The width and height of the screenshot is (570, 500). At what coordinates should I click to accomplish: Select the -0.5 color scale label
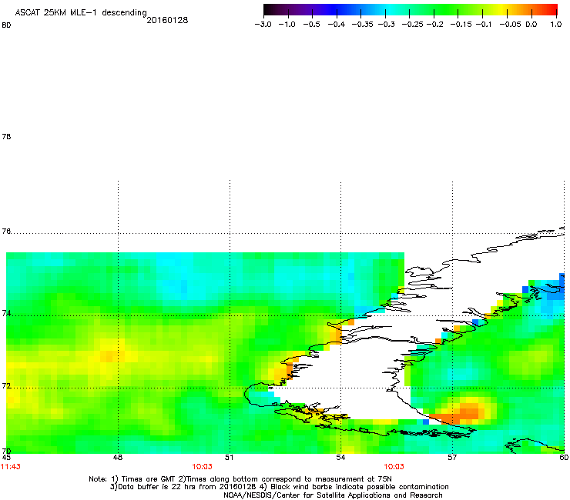pos(311,25)
